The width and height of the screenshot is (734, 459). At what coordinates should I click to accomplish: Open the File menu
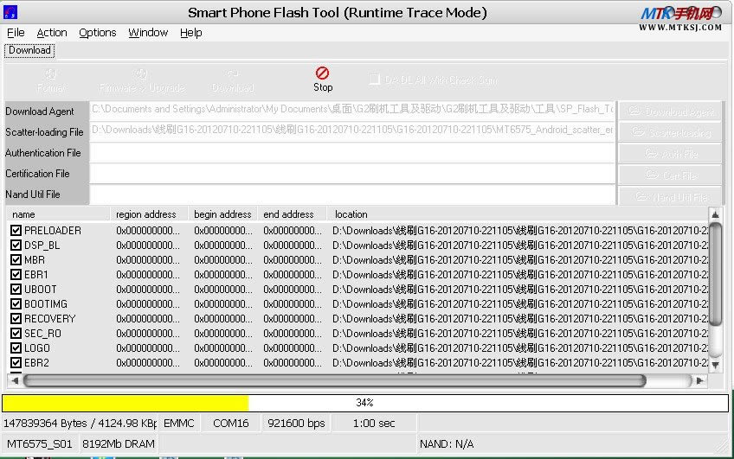pyautogui.click(x=16, y=32)
